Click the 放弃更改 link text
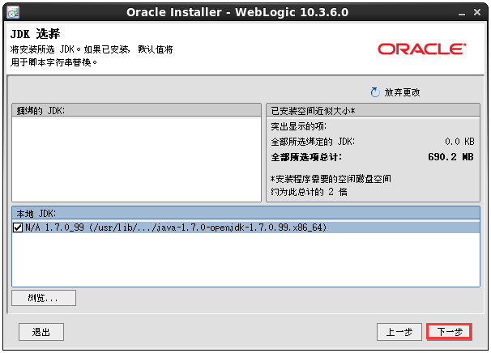This screenshot has height=353, width=491. point(402,92)
